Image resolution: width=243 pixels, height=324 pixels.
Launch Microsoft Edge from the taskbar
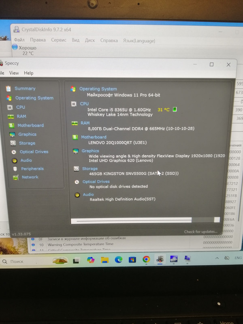(119, 260)
